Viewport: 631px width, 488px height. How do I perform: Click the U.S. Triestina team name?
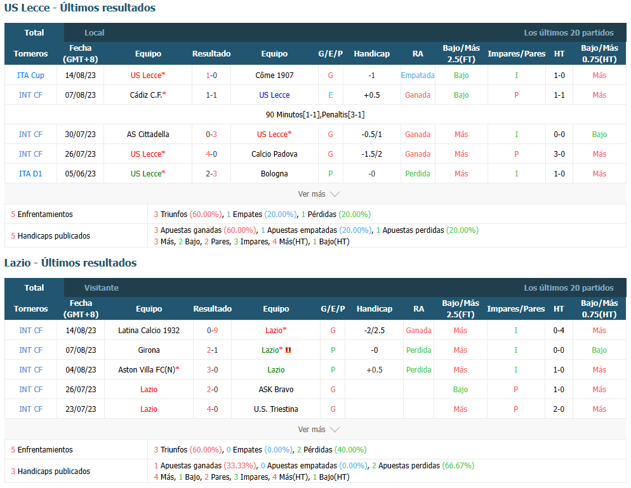click(x=276, y=409)
